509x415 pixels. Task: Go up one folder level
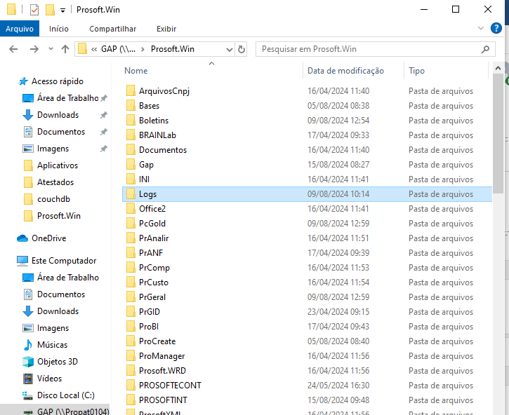[65, 49]
